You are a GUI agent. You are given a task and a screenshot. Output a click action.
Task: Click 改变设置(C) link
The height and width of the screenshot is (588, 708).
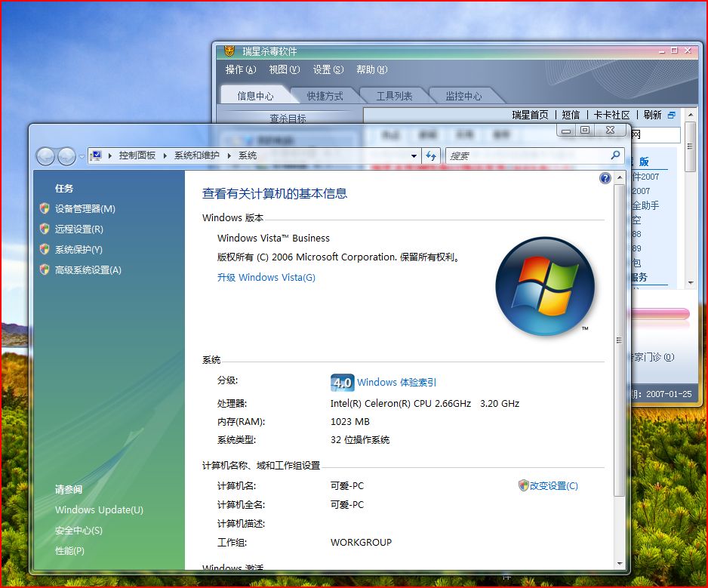[553, 486]
